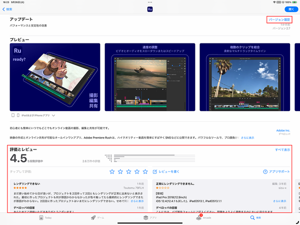This screenshot has width=300, height=225.
Task: Open the surfer 速度の調整 preview screenshot
Action: tap(149, 77)
